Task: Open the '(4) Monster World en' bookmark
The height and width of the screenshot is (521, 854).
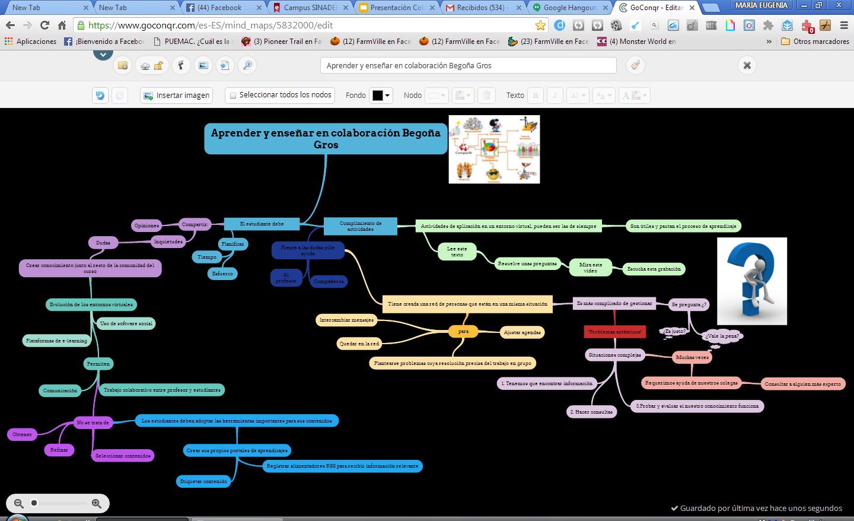Action: coord(636,42)
